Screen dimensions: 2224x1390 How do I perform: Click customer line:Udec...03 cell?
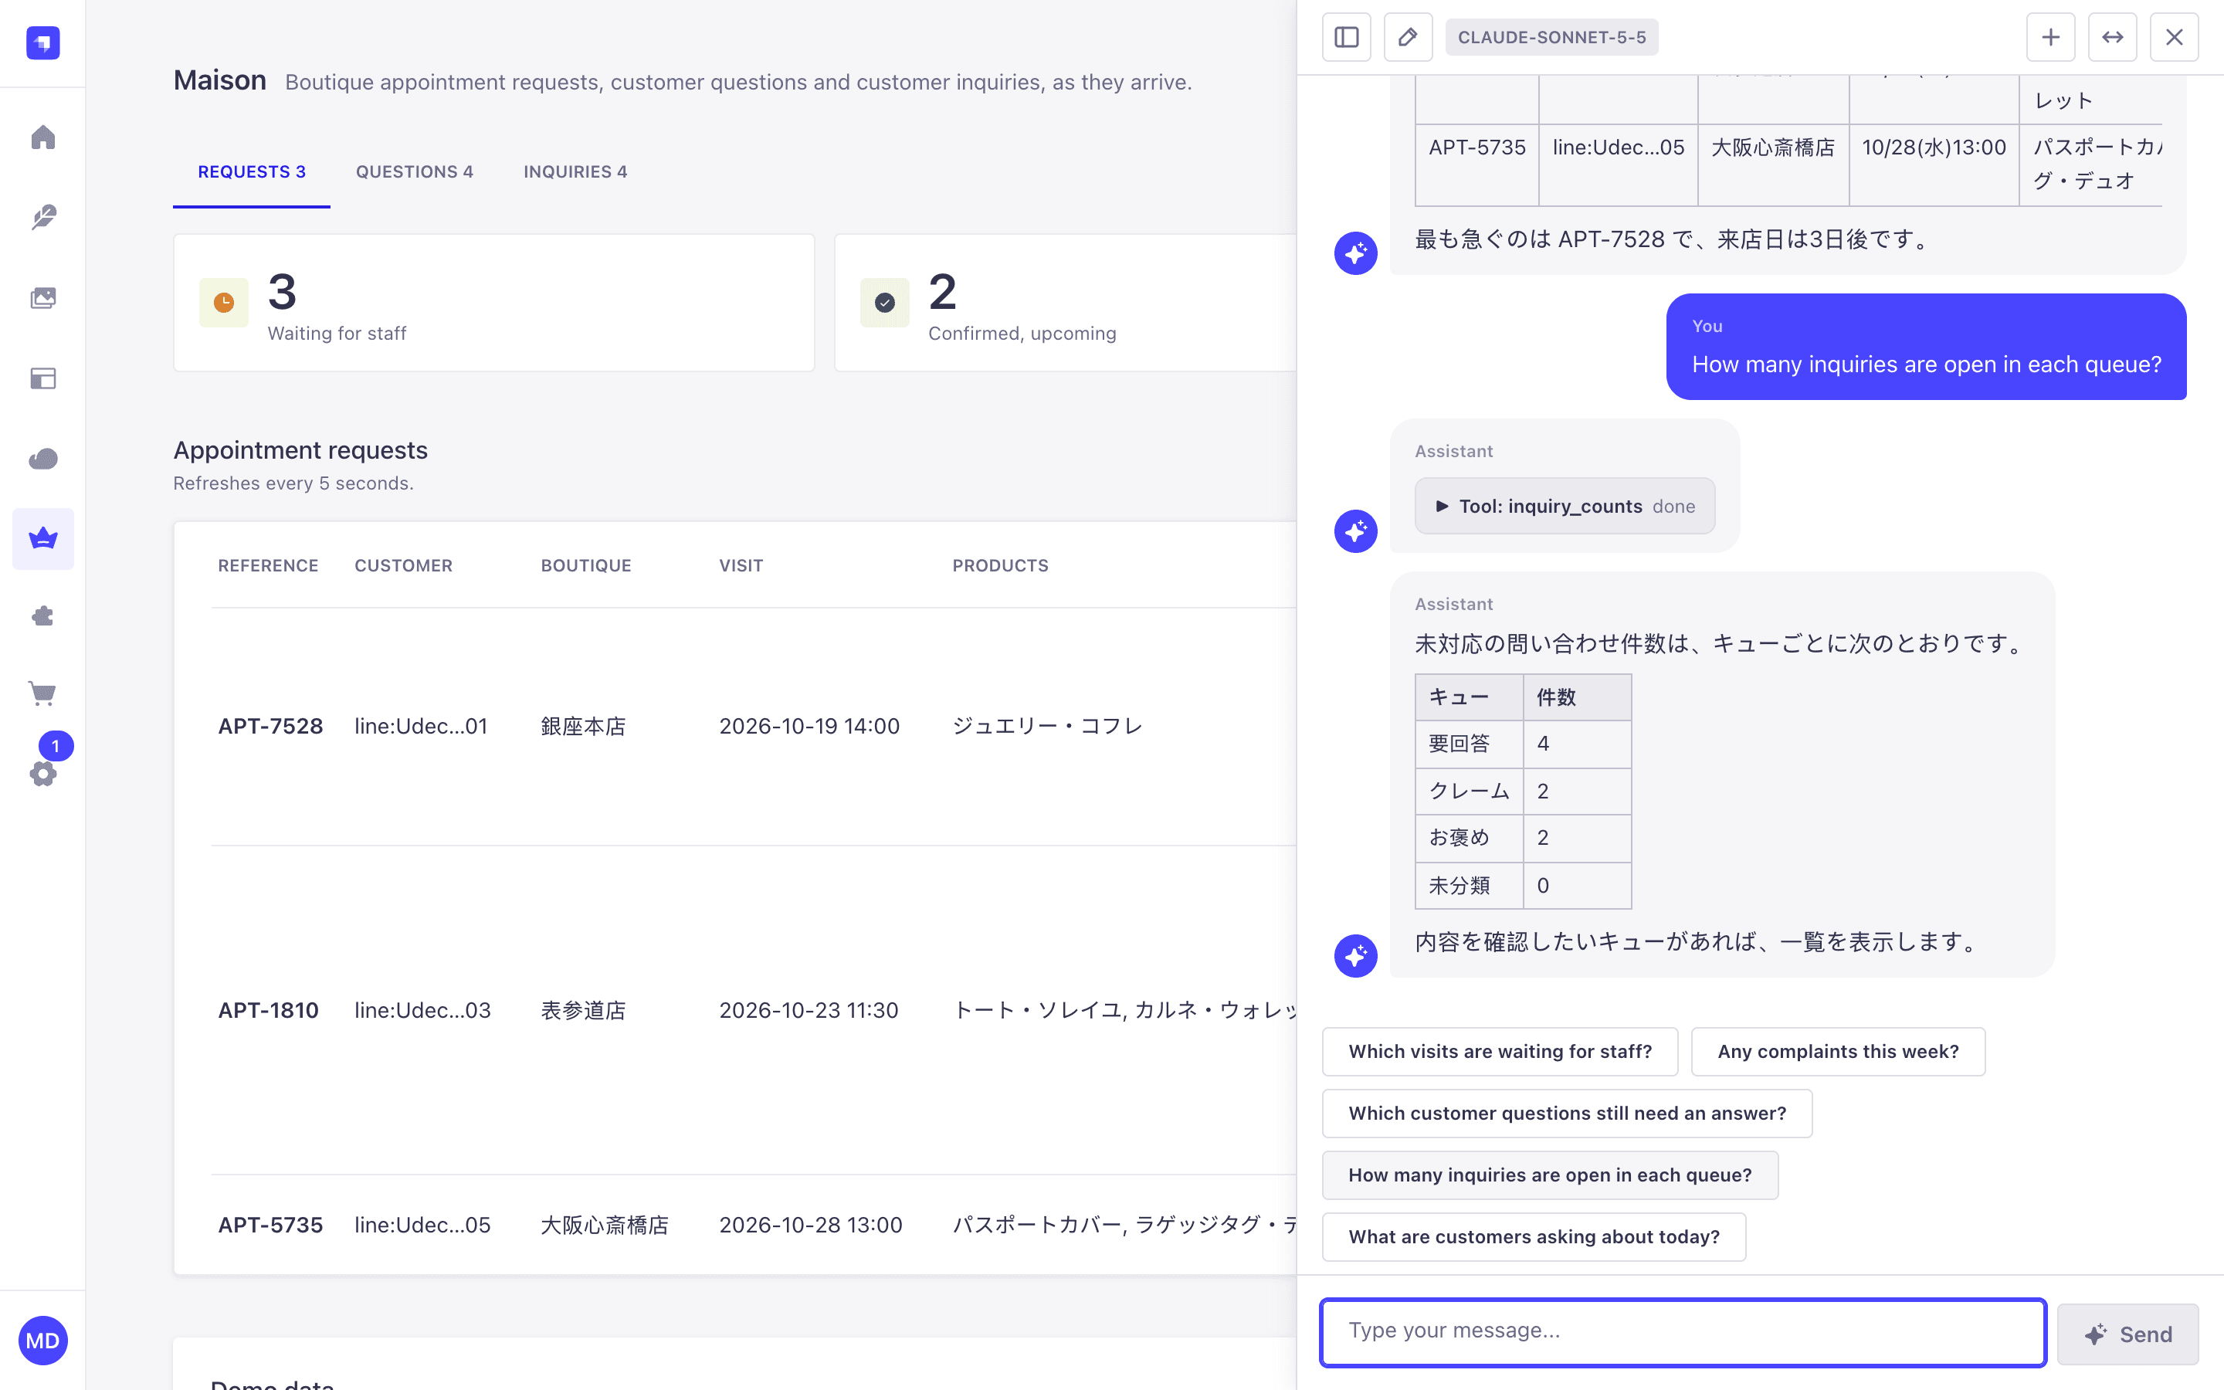tap(422, 1010)
